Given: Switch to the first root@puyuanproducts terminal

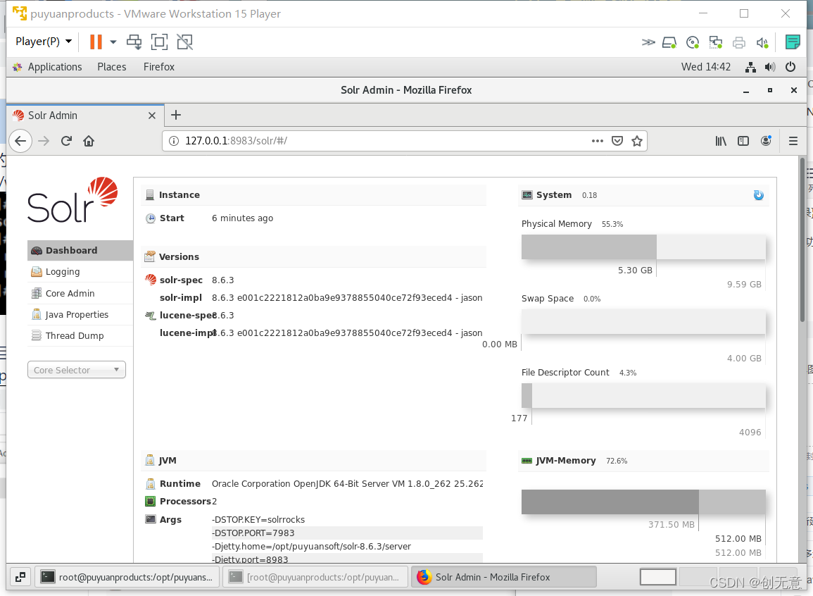Looking at the screenshot, I should point(127,577).
